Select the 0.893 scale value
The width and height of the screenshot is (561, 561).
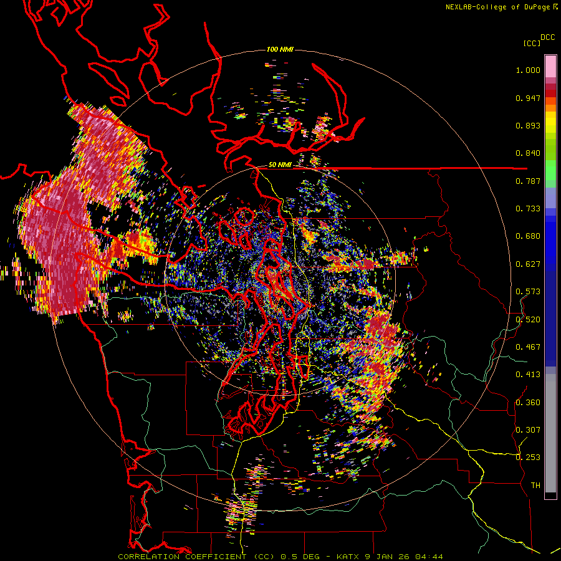(528, 125)
